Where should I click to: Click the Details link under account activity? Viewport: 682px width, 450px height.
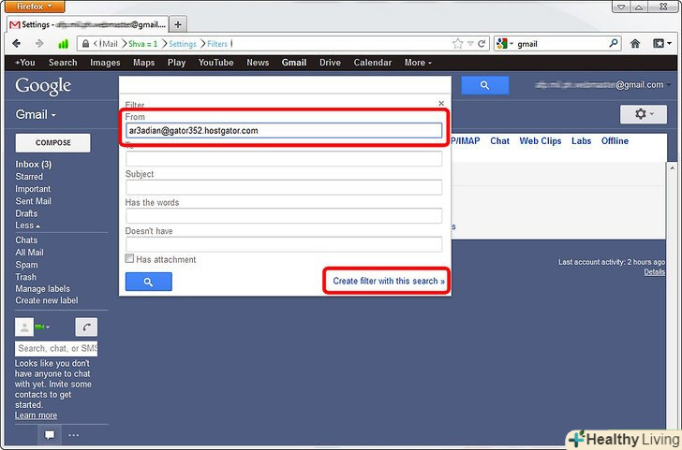(654, 272)
